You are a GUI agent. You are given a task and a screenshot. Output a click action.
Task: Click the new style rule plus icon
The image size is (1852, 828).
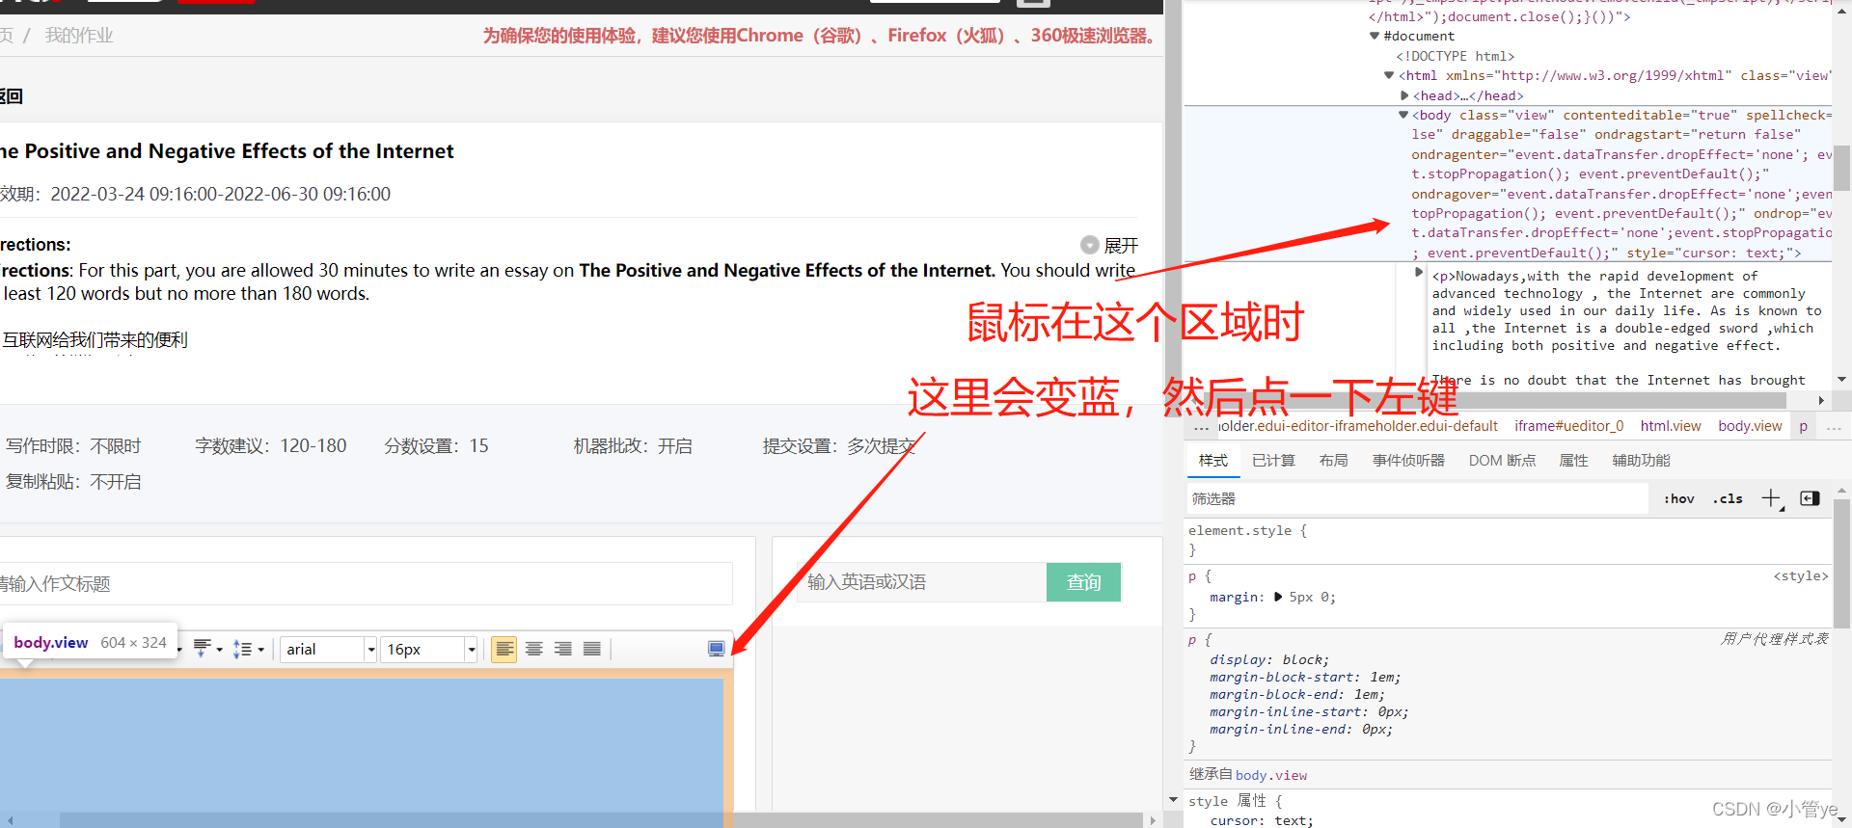pyautogui.click(x=1771, y=498)
